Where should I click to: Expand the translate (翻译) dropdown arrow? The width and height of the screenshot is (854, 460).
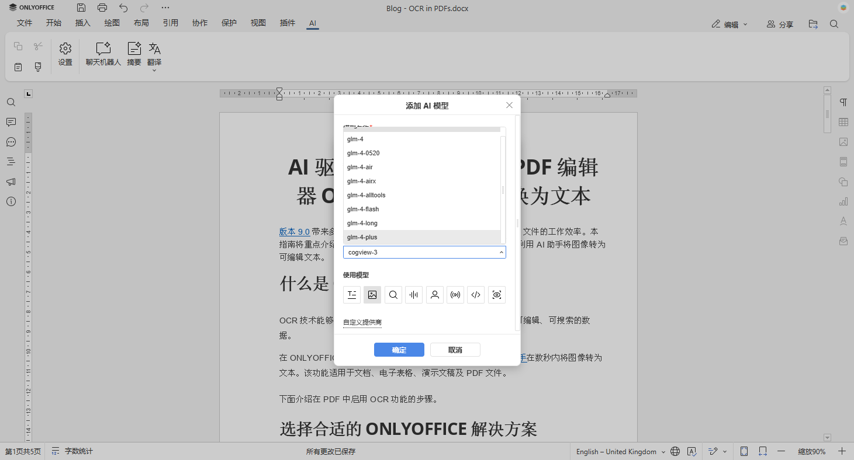click(154, 70)
